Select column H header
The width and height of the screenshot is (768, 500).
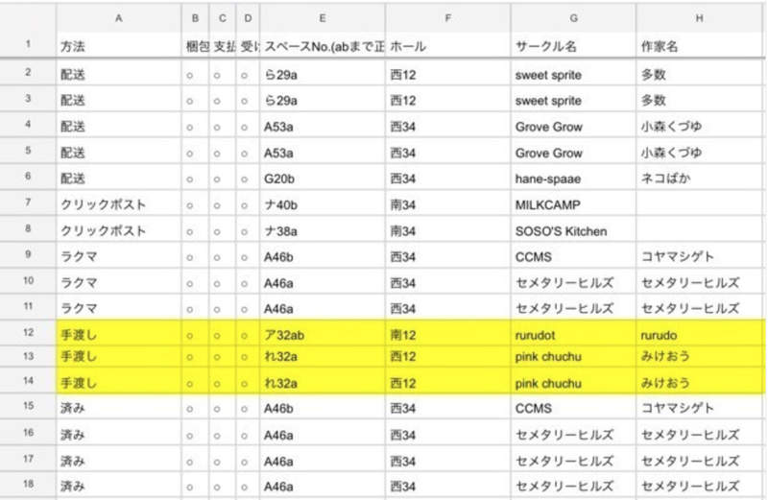click(x=701, y=17)
